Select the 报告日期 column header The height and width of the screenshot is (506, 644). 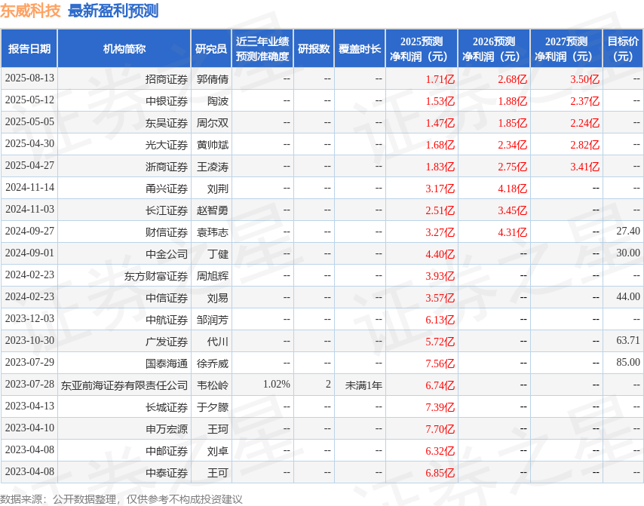[29, 48]
